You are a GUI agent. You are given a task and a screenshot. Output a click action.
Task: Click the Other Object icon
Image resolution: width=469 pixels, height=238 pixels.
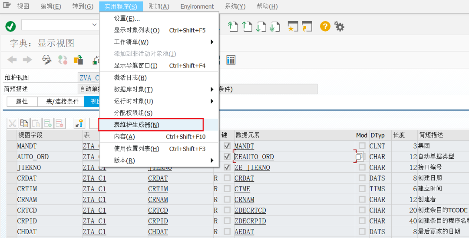point(78,60)
